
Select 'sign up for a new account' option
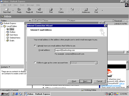pos(35,63)
